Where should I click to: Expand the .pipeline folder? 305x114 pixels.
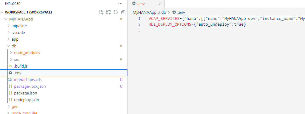point(8,26)
